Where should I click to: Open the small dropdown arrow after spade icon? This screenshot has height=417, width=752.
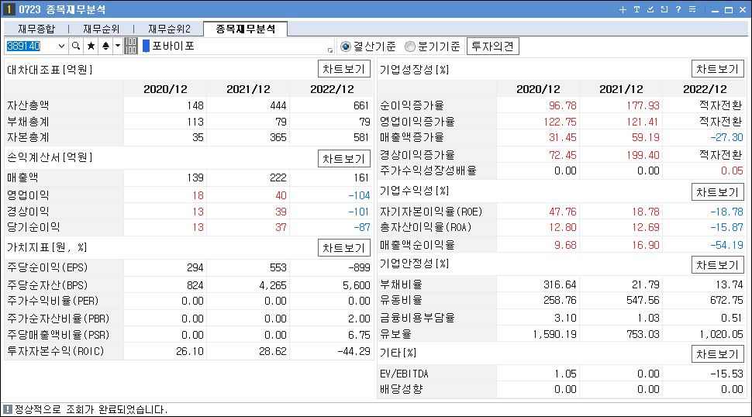pyautogui.click(x=118, y=46)
